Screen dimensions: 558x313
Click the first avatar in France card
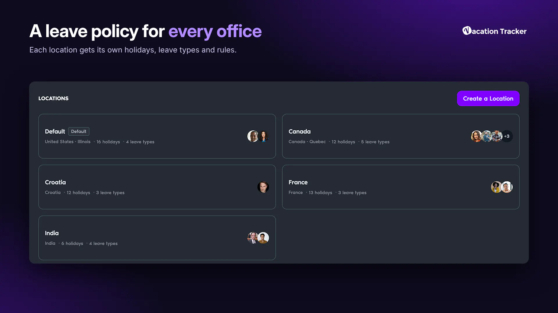(496, 187)
